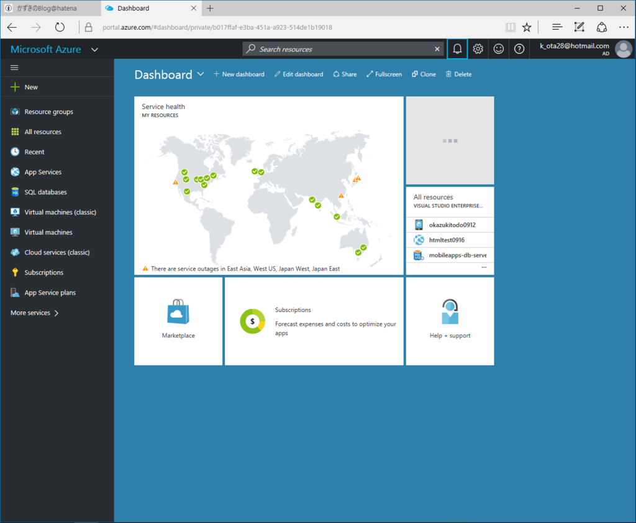The width and height of the screenshot is (636, 523).
Task: Click the Marketplace tile label
Action: click(x=178, y=336)
